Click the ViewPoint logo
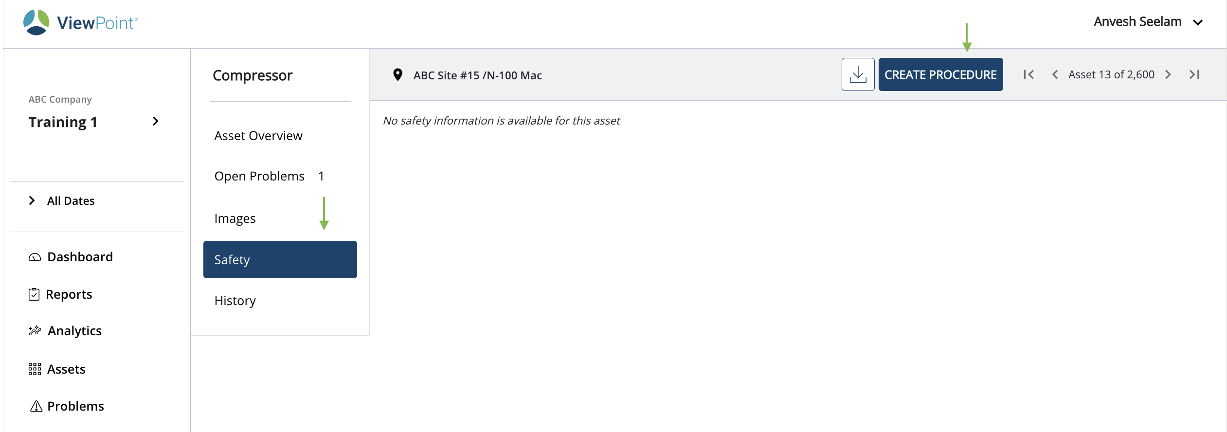 click(x=81, y=22)
